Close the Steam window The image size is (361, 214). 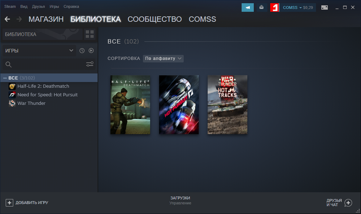tap(353, 7)
